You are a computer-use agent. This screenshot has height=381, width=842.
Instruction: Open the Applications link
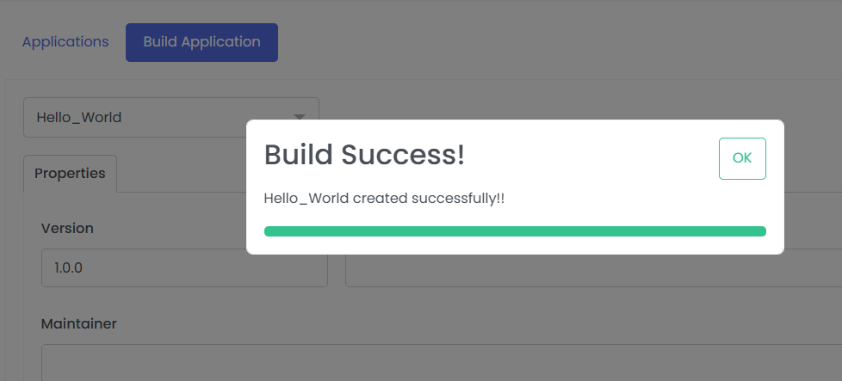pos(65,42)
